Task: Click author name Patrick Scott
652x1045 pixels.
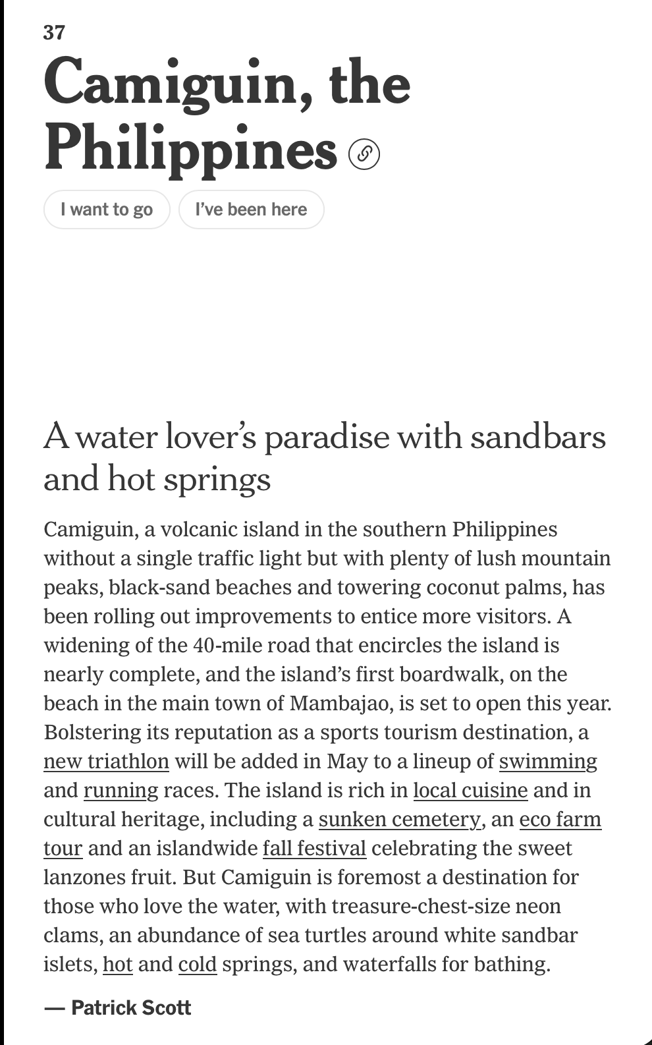Action: (x=131, y=1007)
